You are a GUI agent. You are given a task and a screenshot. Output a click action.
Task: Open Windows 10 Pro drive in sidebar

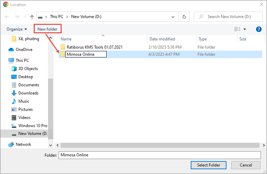point(29,126)
